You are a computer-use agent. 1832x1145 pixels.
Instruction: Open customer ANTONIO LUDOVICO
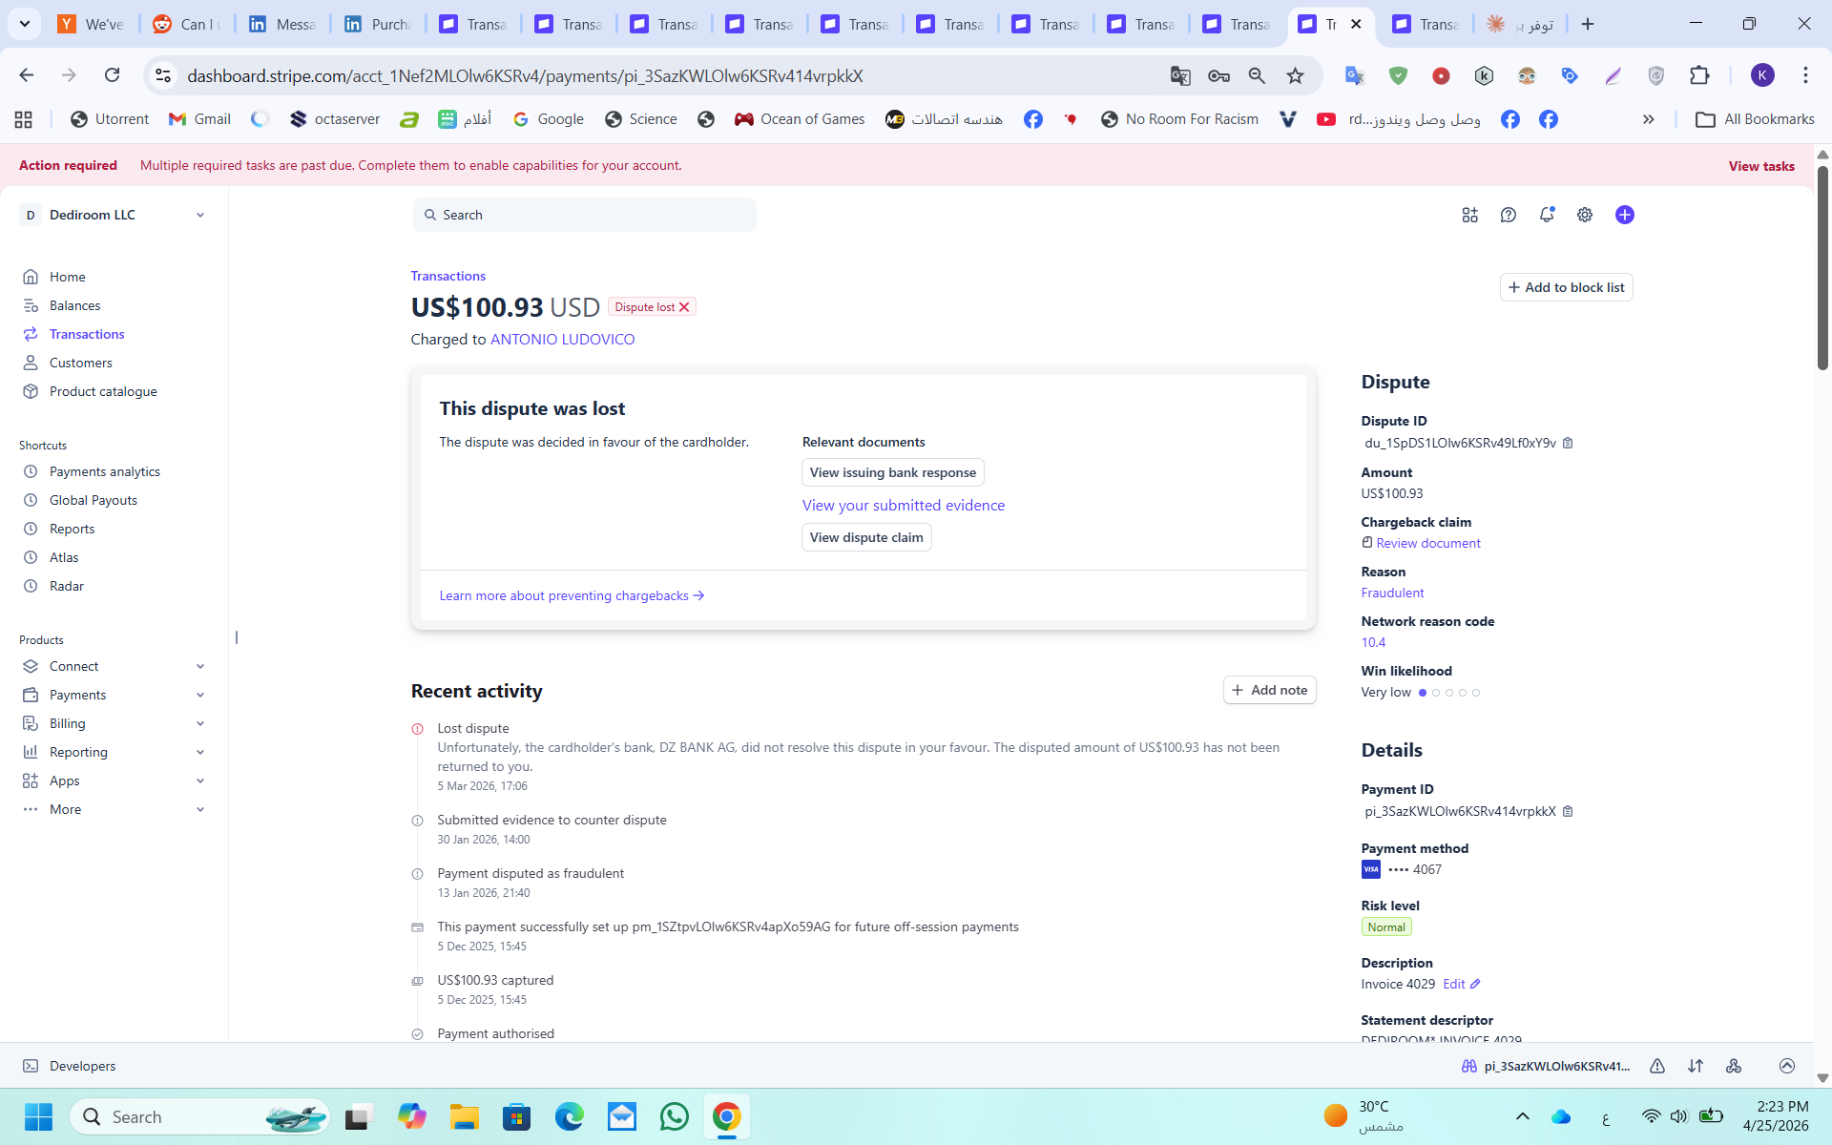coord(562,340)
